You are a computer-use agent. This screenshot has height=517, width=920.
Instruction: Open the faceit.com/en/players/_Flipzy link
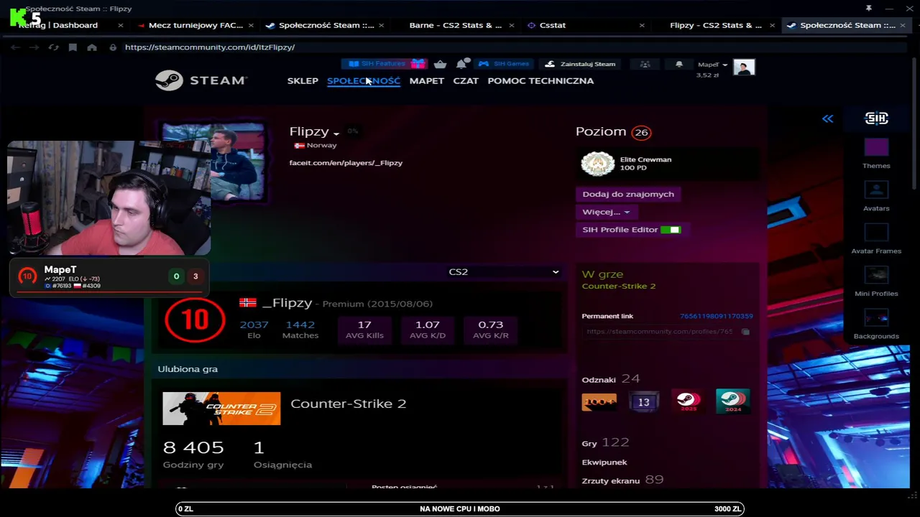(346, 163)
